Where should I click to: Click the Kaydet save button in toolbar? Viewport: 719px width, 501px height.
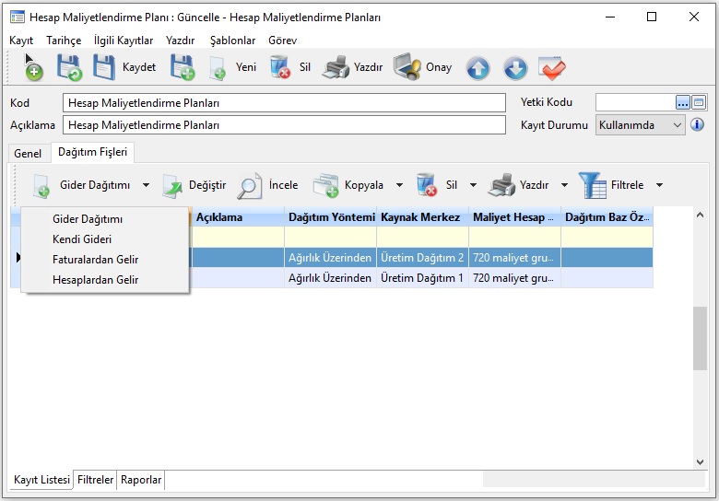pyautogui.click(x=124, y=67)
